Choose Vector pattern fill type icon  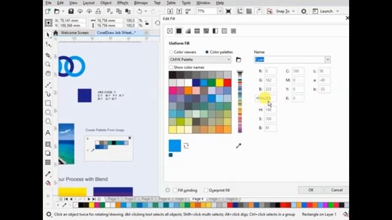tap(197, 31)
